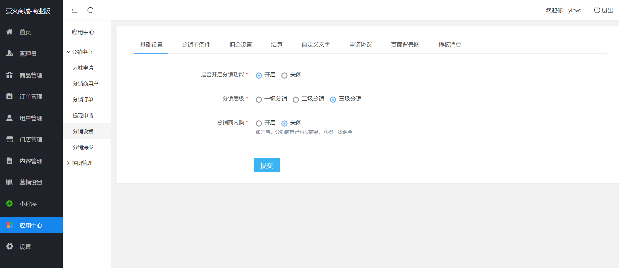Switch to the 佣金设置 tab
Screen dimensions: 619x268
click(x=240, y=45)
